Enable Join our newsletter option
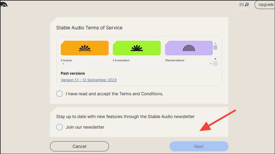 60,127
